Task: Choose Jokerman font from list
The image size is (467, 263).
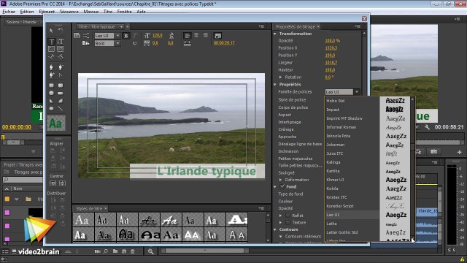Action: click(x=336, y=145)
